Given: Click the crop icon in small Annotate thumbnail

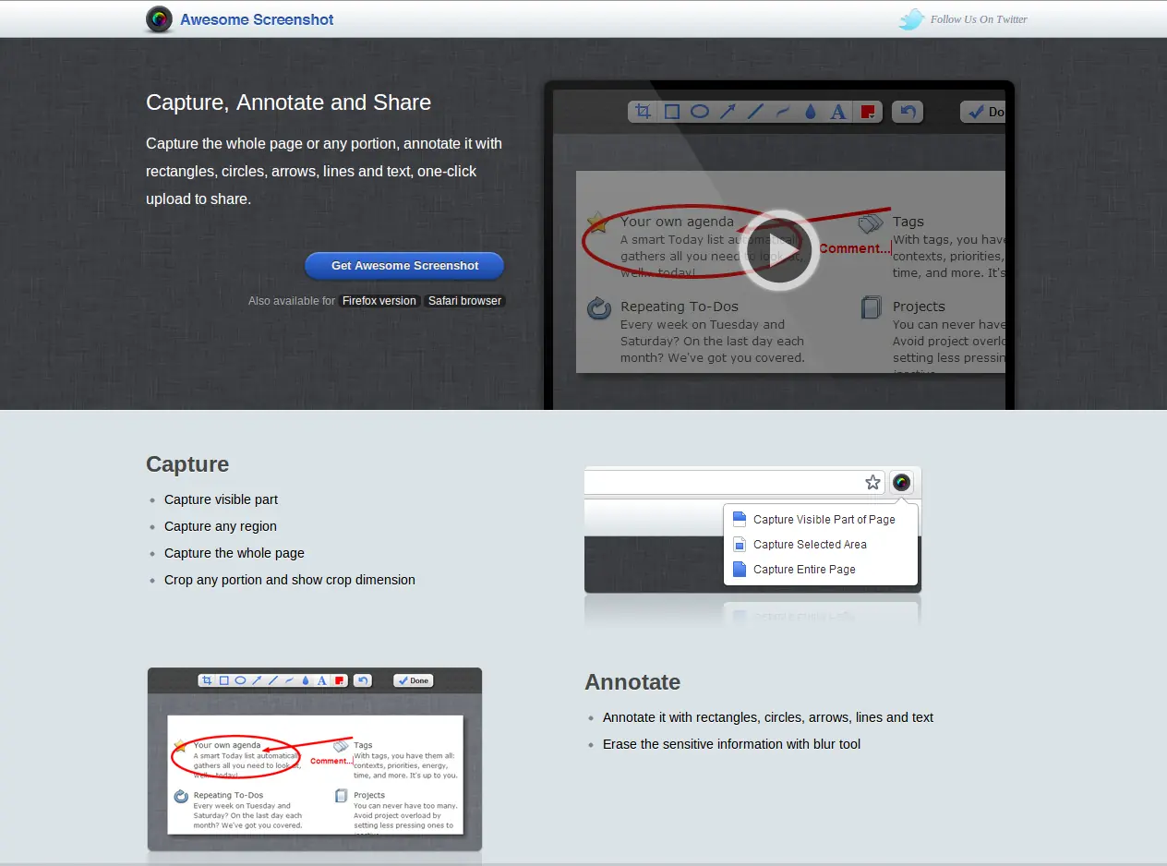Looking at the screenshot, I should coord(207,680).
